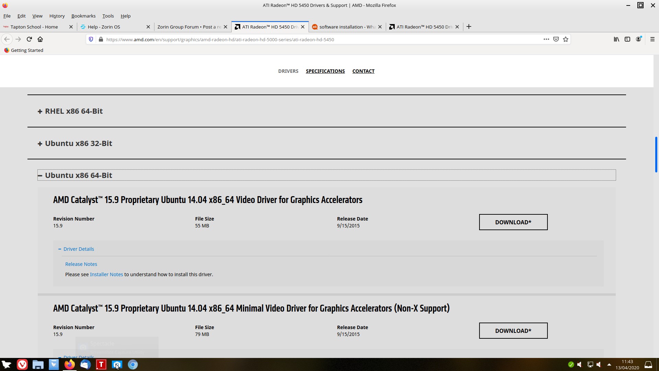Reload the current page
This screenshot has width=659, height=371.
(29, 39)
